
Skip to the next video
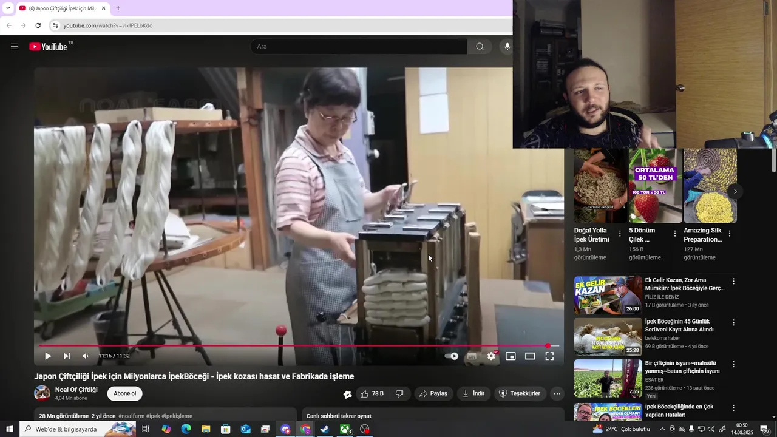(x=67, y=356)
